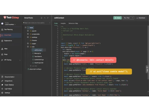Click the Run Test button
Screen dimensions: 149x112
point(127,18)
